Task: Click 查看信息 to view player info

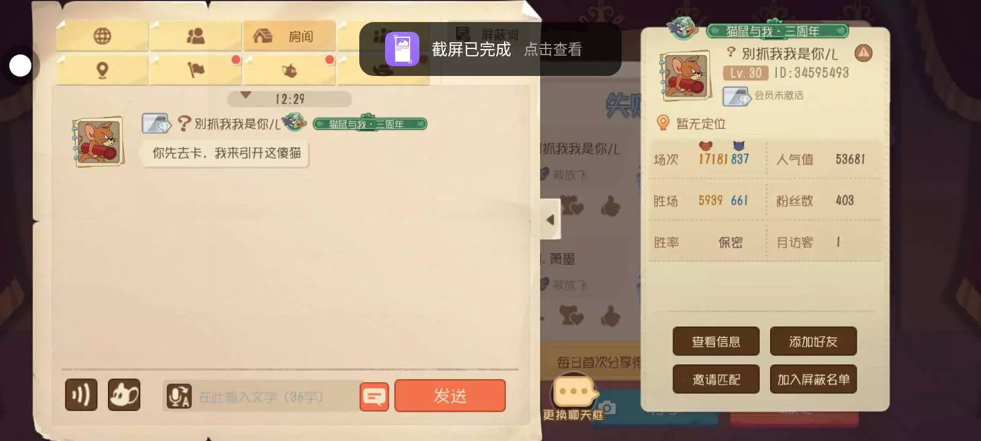Action: 716,341
